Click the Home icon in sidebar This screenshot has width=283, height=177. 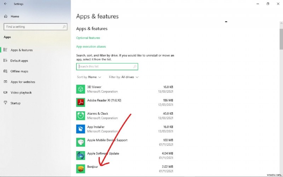coord(6,16)
